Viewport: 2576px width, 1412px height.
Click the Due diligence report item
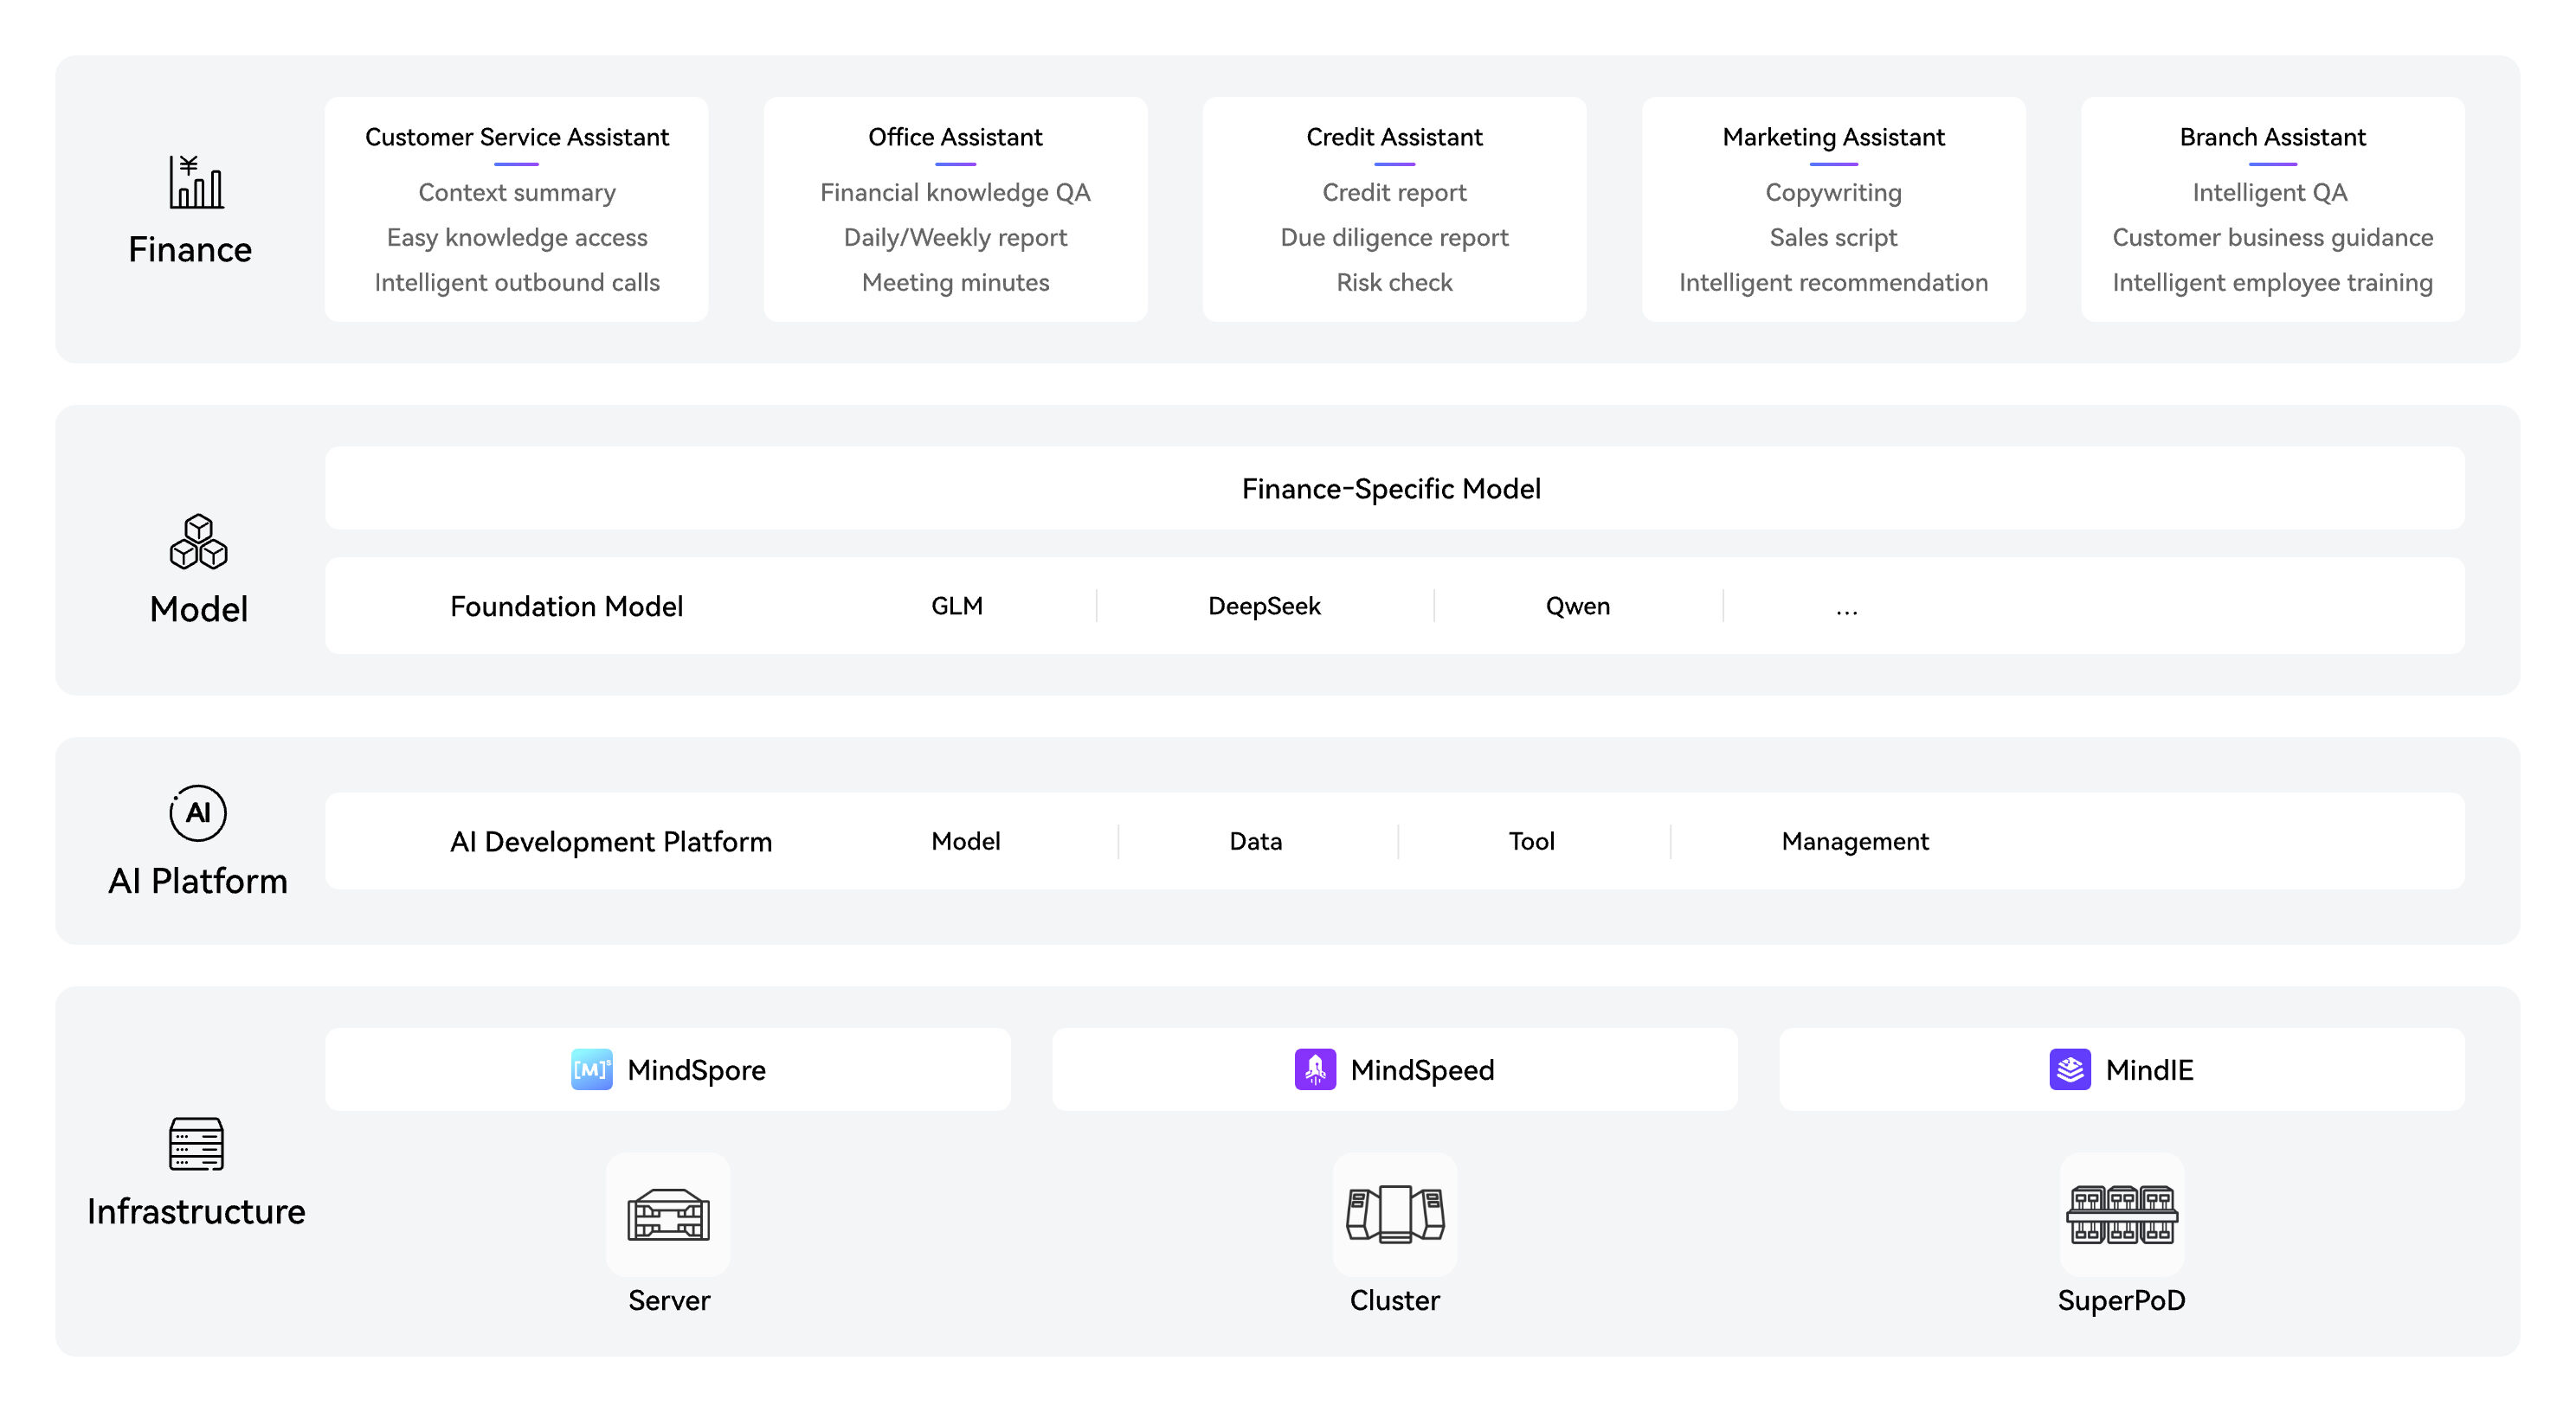coord(1394,238)
